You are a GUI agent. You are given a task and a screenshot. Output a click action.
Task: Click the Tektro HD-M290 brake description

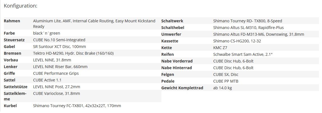coord(73,53)
